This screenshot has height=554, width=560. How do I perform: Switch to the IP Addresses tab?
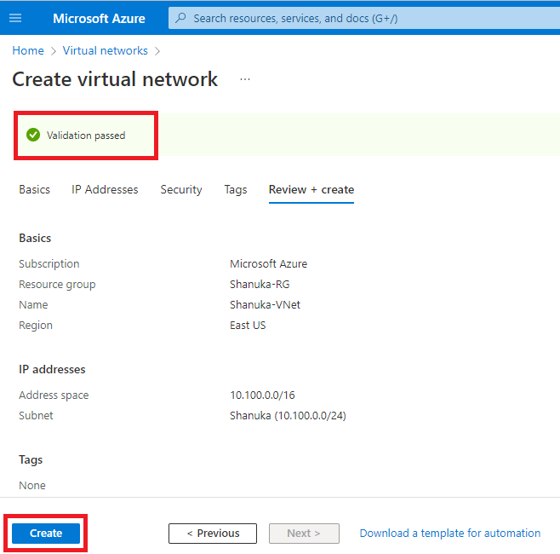tap(105, 189)
